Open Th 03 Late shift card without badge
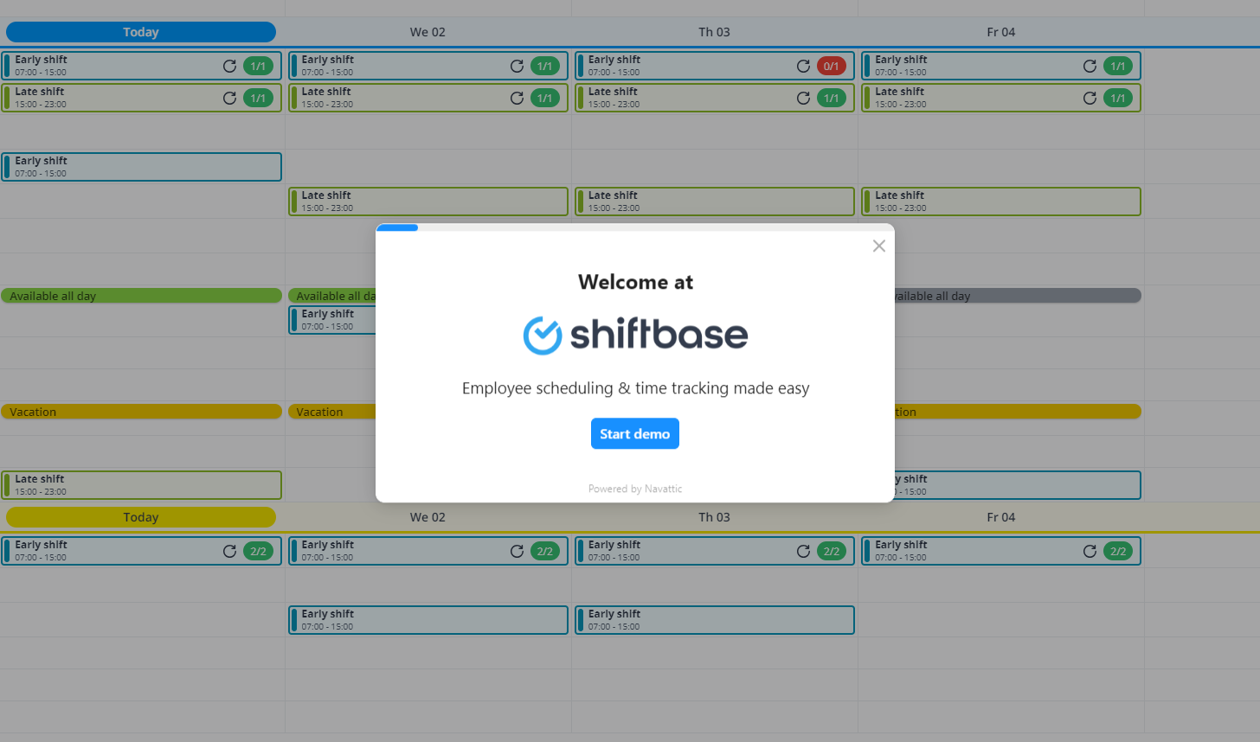Viewport: 1260px width, 742px height. 714,201
